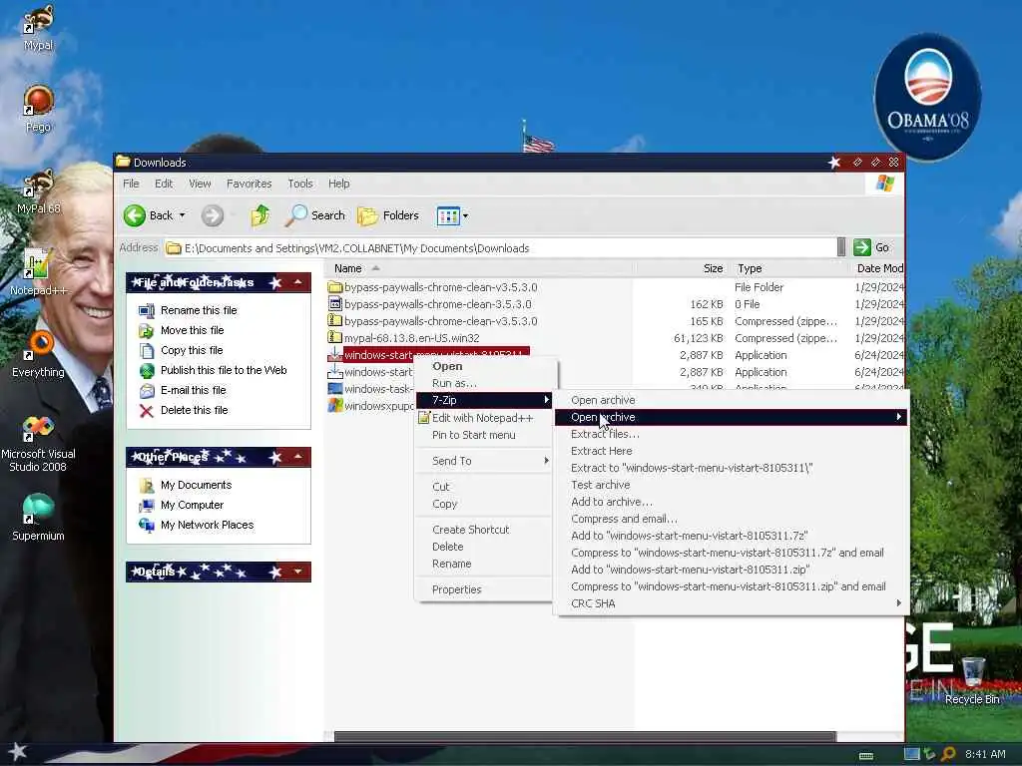Toggle the Folders pane button

click(x=388, y=215)
